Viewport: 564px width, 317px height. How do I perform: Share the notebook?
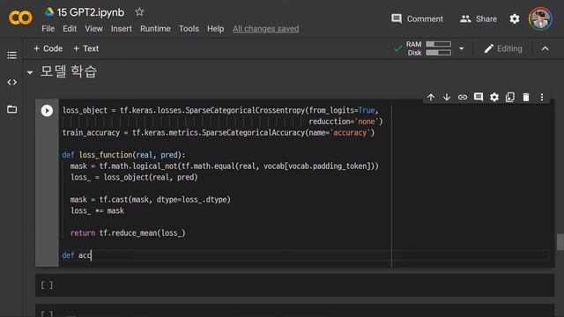[479, 18]
